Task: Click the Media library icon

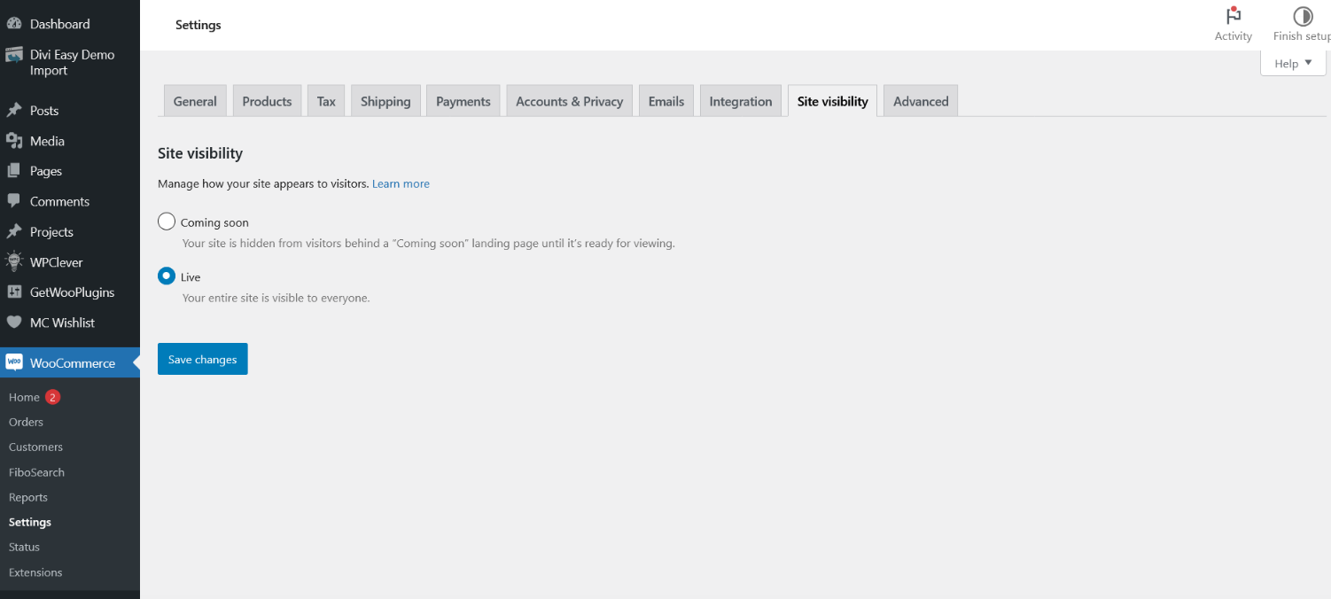Action: click(14, 141)
